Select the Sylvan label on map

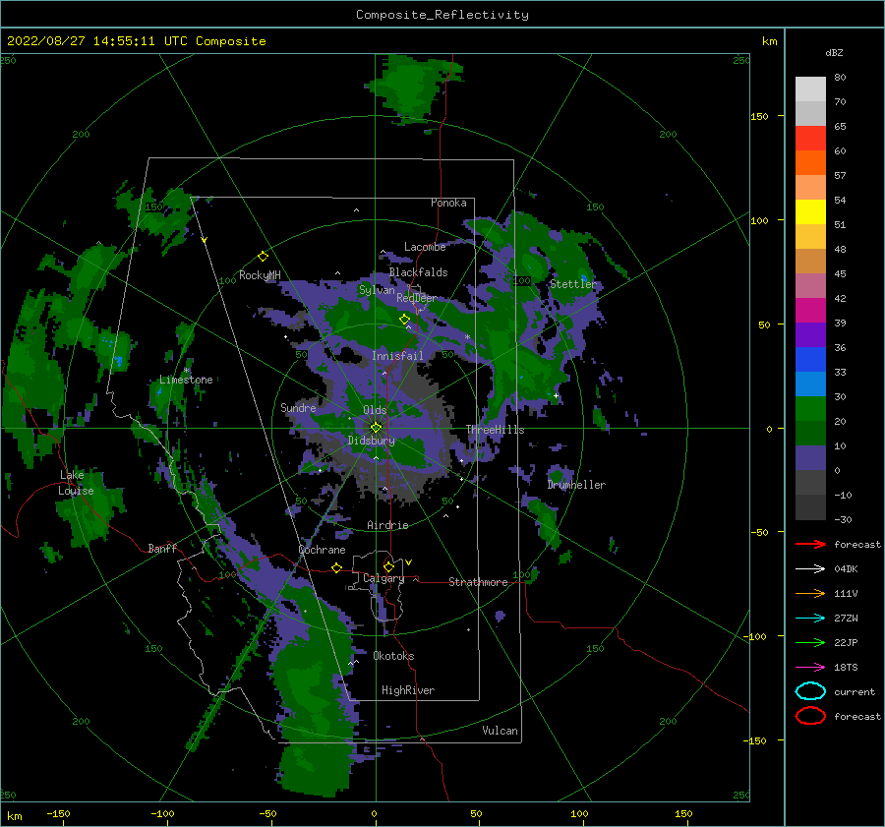click(377, 290)
